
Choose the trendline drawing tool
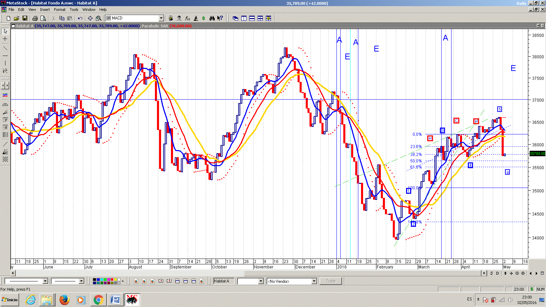[5, 48]
